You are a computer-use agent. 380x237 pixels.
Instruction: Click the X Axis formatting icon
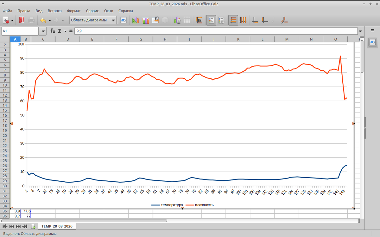256,21
